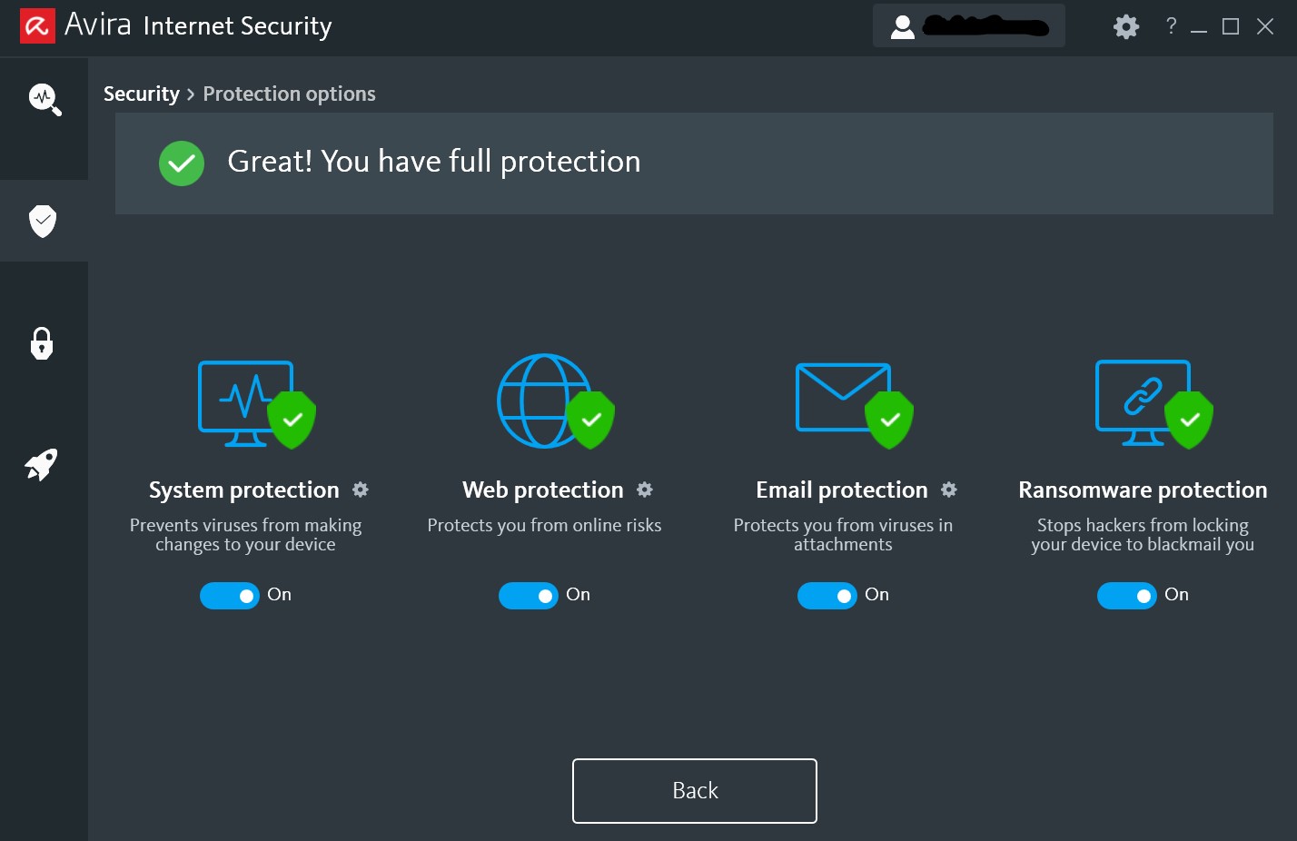Open main settings gear in title bar
Screen dimensions: 1297x841
point(1126,26)
